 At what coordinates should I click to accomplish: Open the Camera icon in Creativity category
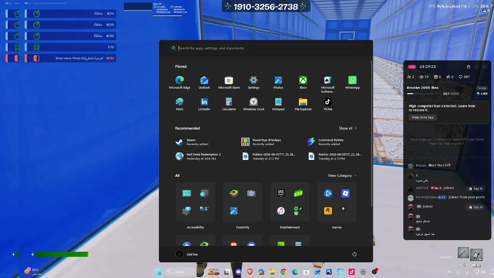pos(251,193)
